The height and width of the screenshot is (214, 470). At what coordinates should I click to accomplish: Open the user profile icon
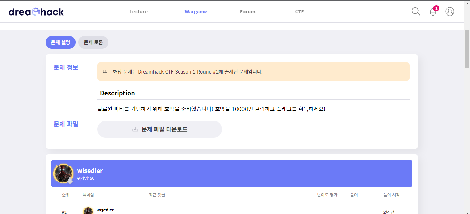pyautogui.click(x=450, y=11)
